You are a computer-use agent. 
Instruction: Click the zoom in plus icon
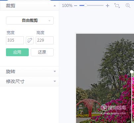[x=108, y=6]
